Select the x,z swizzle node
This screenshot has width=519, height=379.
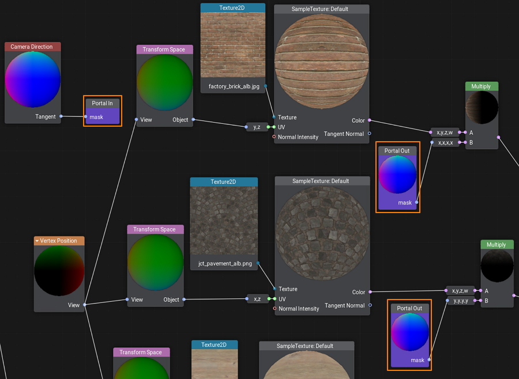coord(257,299)
